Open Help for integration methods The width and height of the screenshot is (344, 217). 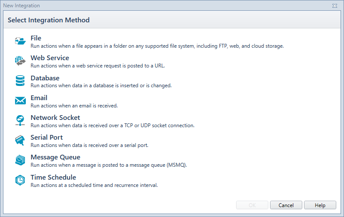[x=320, y=205]
